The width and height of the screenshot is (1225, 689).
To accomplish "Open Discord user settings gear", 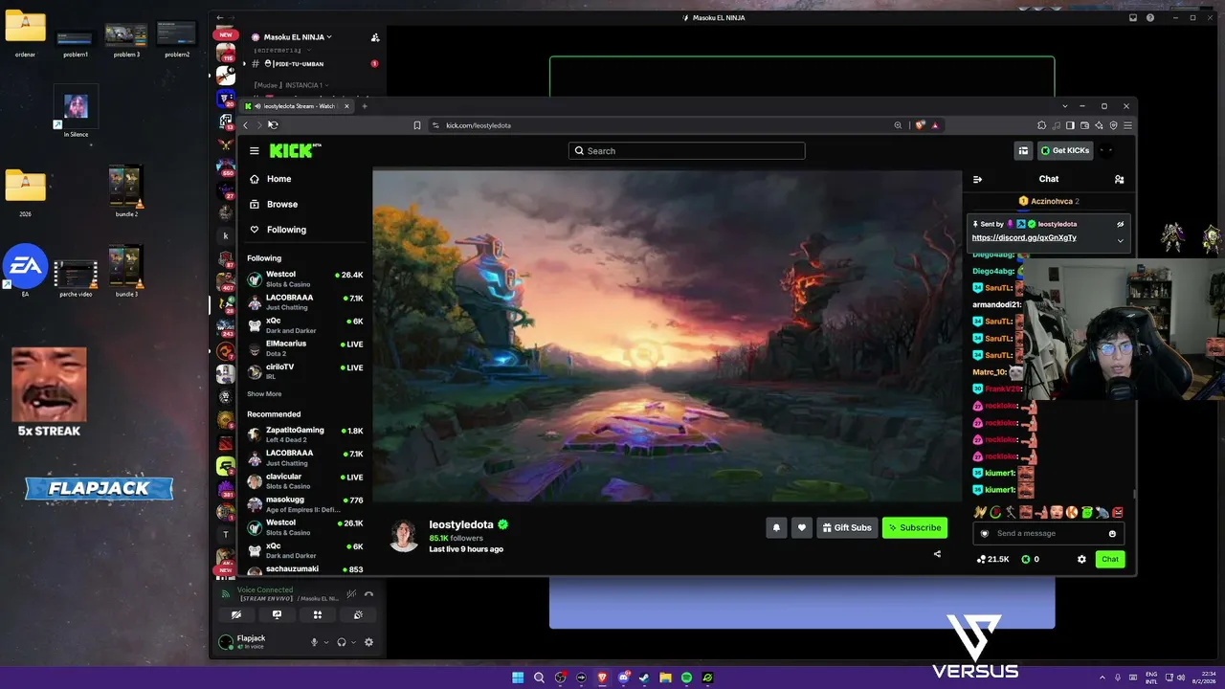I will [369, 642].
